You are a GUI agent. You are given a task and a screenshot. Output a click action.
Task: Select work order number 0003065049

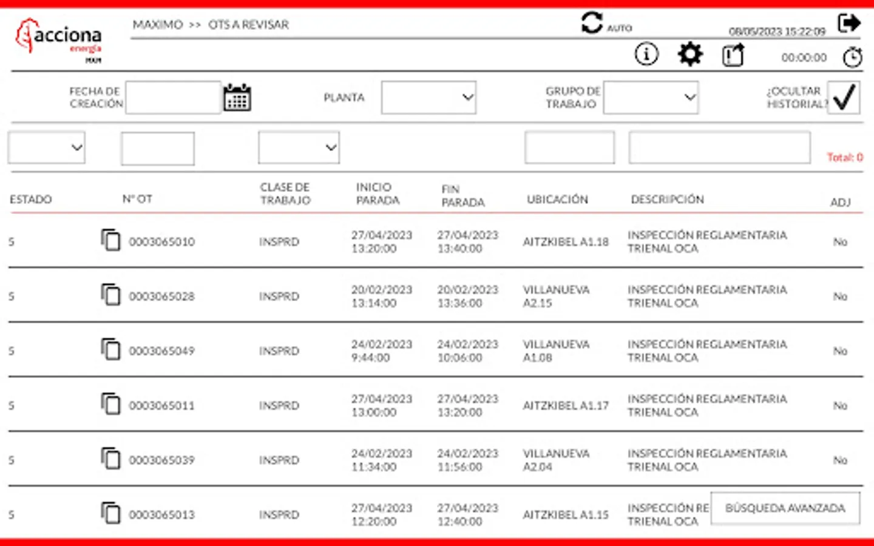click(x=162, y=351)
